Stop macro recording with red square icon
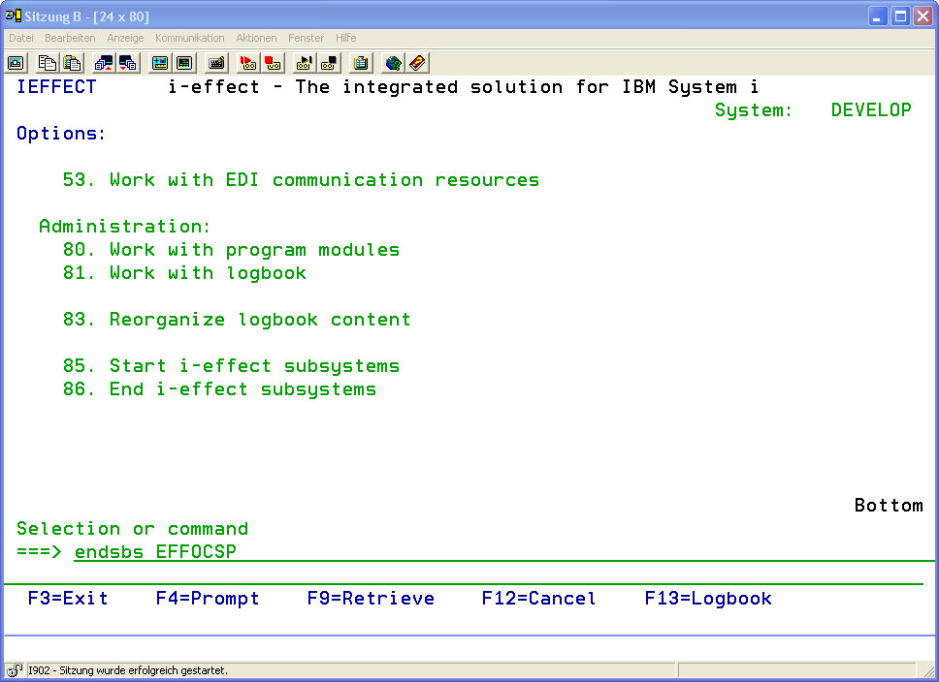The height and width of the screenshot is (682, 939). coord(273,63)
